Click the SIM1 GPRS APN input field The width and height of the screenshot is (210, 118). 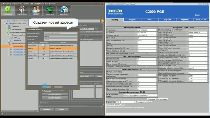(x=198, y=32)
